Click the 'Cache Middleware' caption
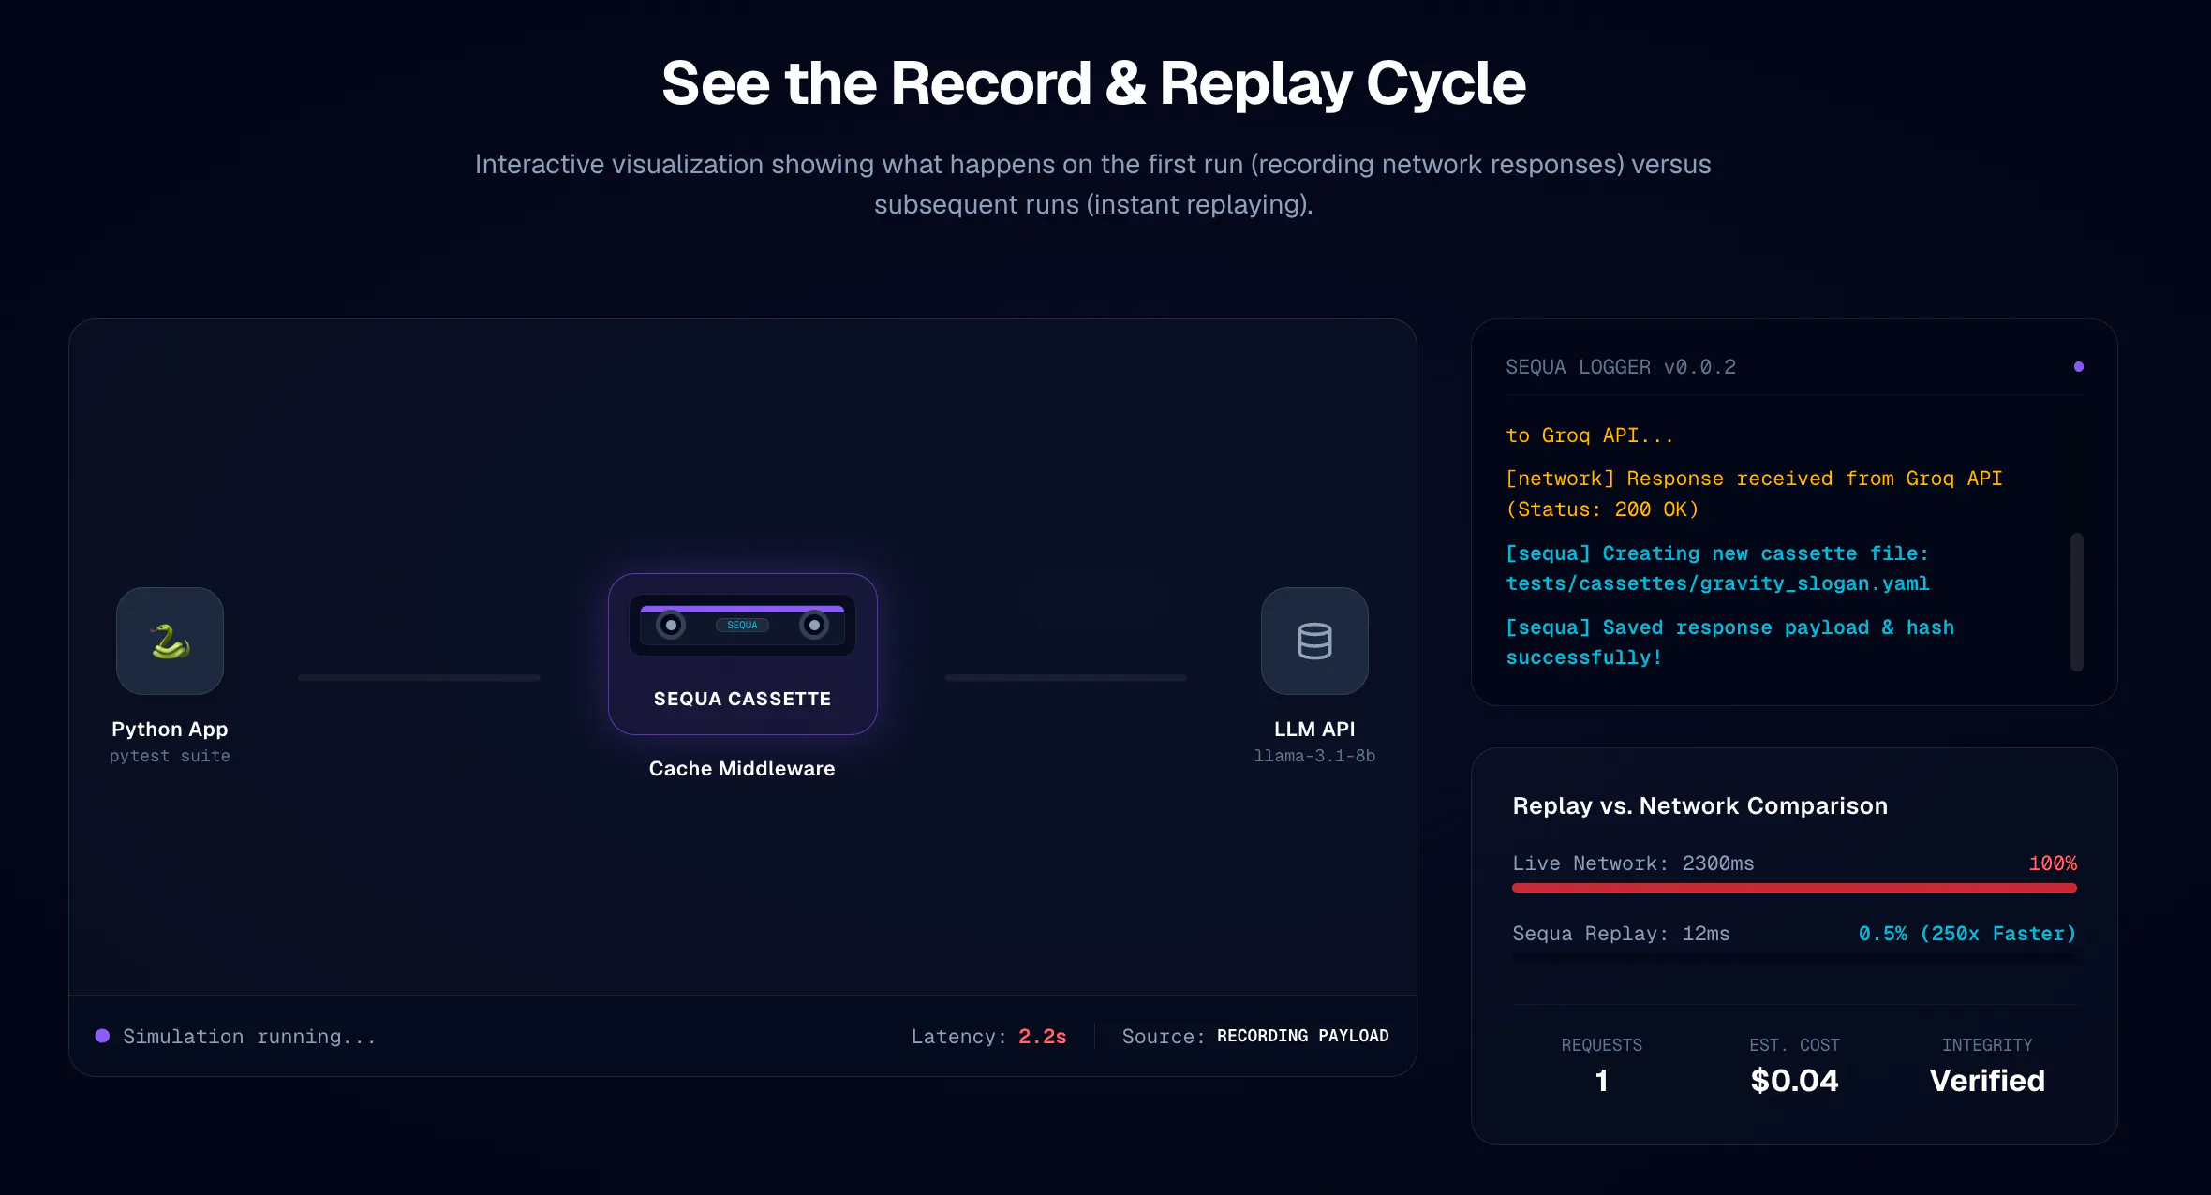The width and height of the screenshot is (2211, 1195). tap(742, 768)
